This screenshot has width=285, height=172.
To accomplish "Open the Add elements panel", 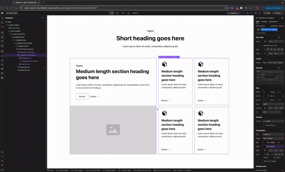I will [2, 18].
